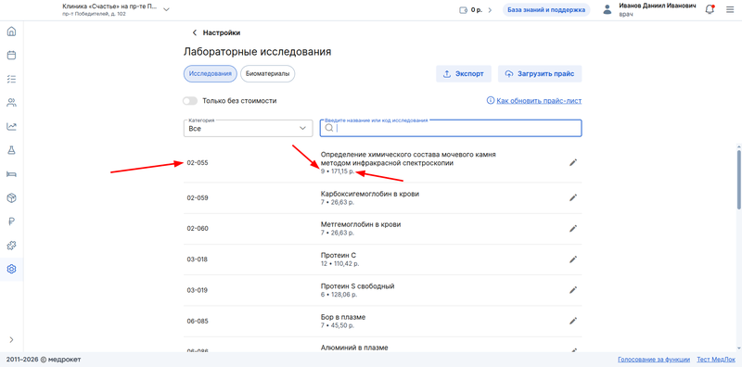The width and height of the screenshot is (742, 367).
Task: Edit Карбоксигемоглобин в крови with pencil icon
Action: 573,197
